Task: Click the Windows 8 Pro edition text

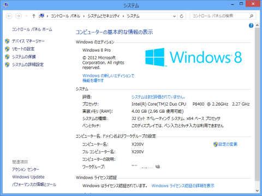Action: pyautogui.click(x=97, y=50)
